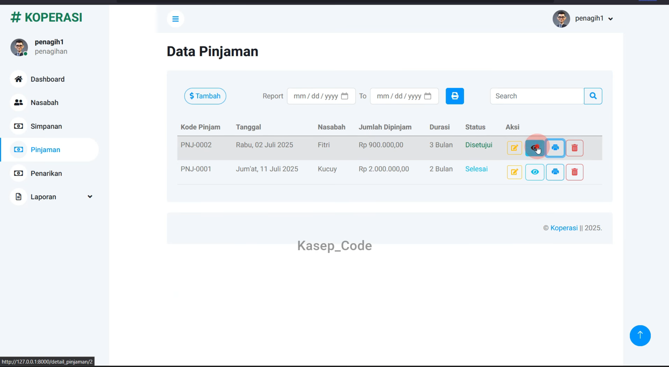Click the edit icon for PNJ-0002

[x=514, y=148]
